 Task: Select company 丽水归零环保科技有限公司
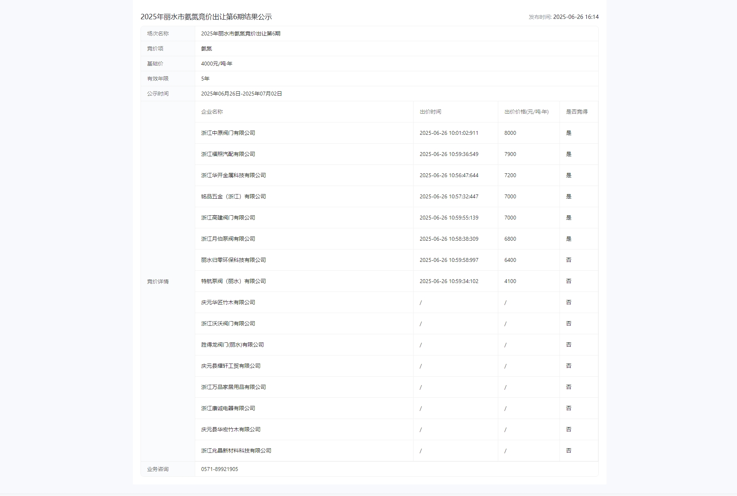click(x=233, y=260)
